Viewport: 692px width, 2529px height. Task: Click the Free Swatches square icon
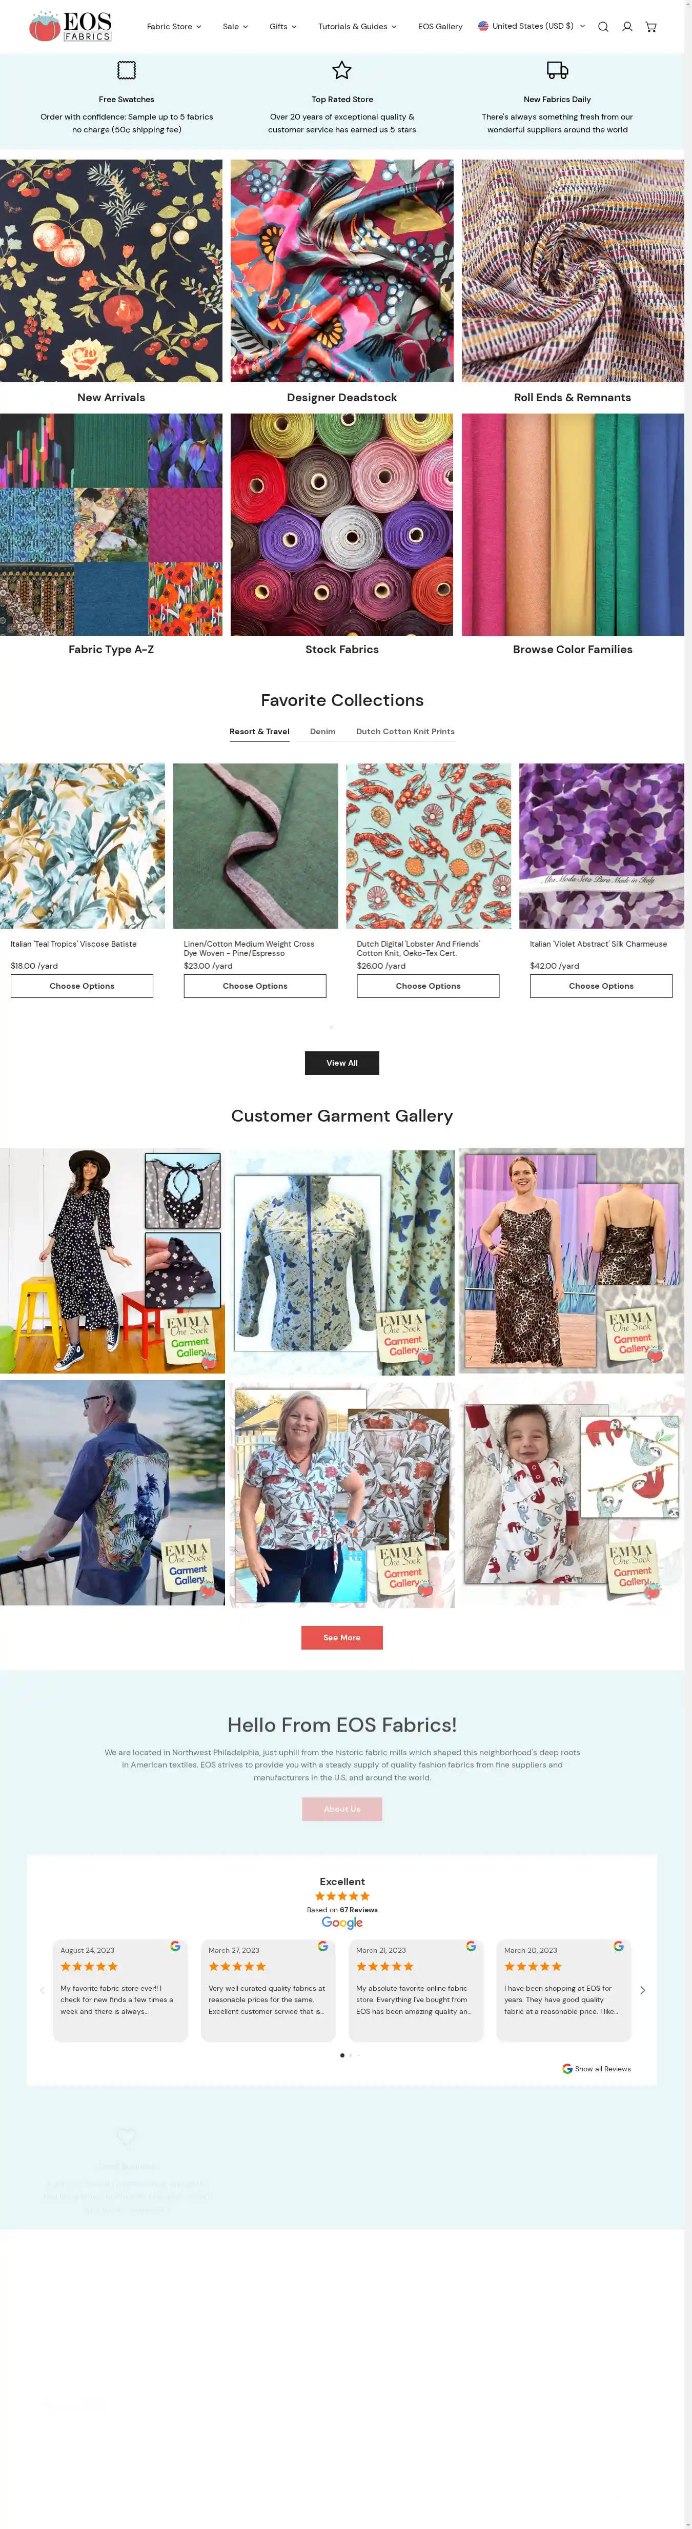click(127, 70)
